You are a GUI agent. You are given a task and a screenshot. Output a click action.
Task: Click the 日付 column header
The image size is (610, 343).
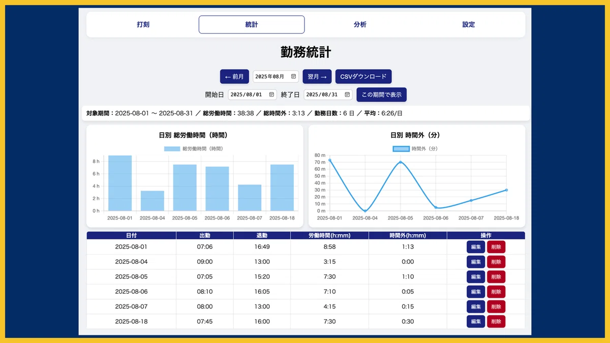pyautogui.click(x=132, y=235)
